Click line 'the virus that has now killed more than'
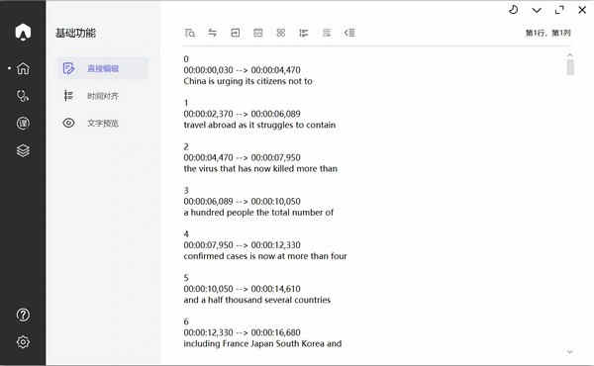The height and width of the screenshot is (366, 594). pos(260,169)
